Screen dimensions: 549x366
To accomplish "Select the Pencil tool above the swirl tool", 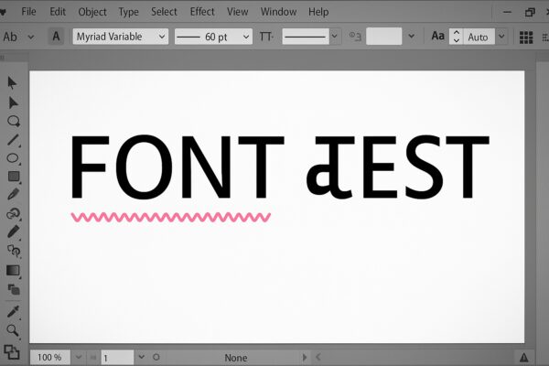I will pos(13,194).
